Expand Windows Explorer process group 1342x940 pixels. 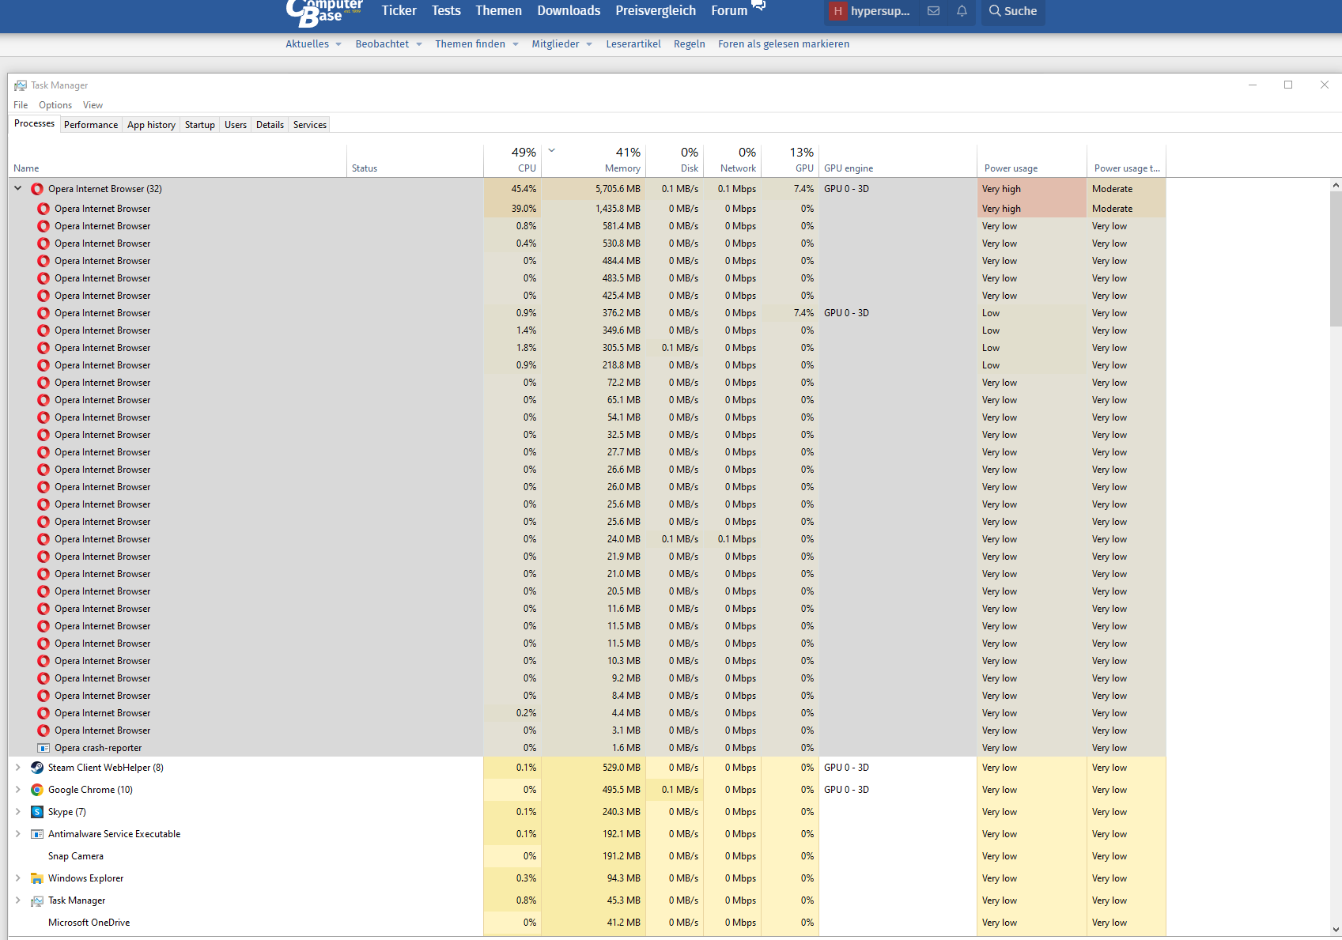pyautogui.click(x=18, y=878)
